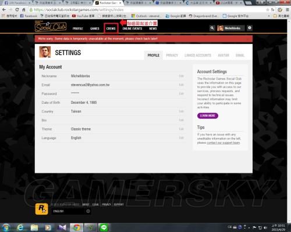Open the footer ENGLISH language dropdown
The height and width of the screenshot is (232, 291).
tap(71, 211)
